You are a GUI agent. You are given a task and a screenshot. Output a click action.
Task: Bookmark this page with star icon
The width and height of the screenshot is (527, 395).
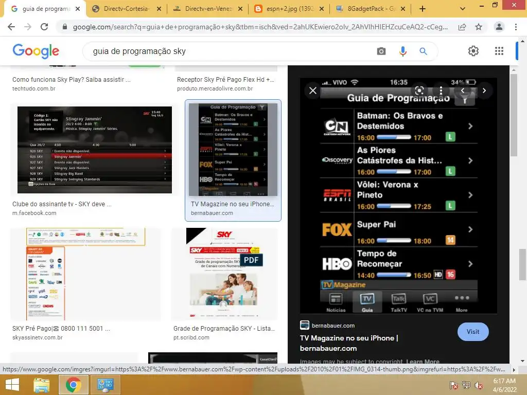tap(479, 27)
